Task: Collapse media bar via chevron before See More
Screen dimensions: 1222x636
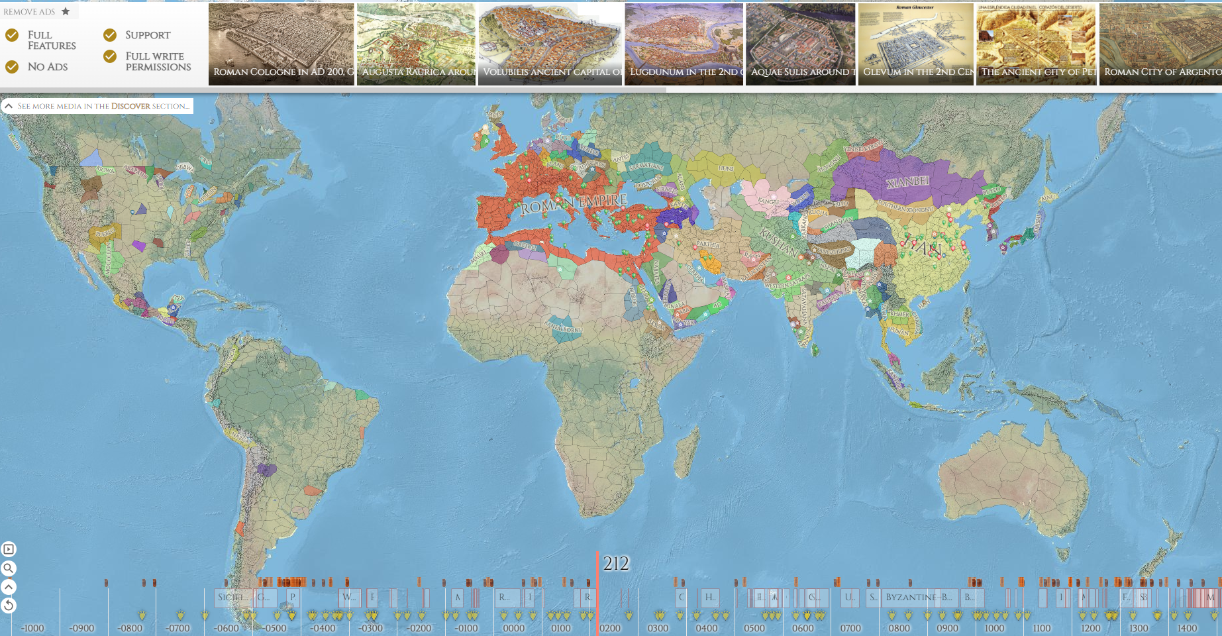Action: (9, 106)
